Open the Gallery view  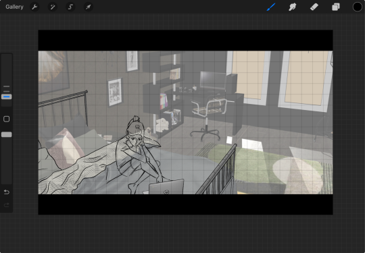coord(14,7)
